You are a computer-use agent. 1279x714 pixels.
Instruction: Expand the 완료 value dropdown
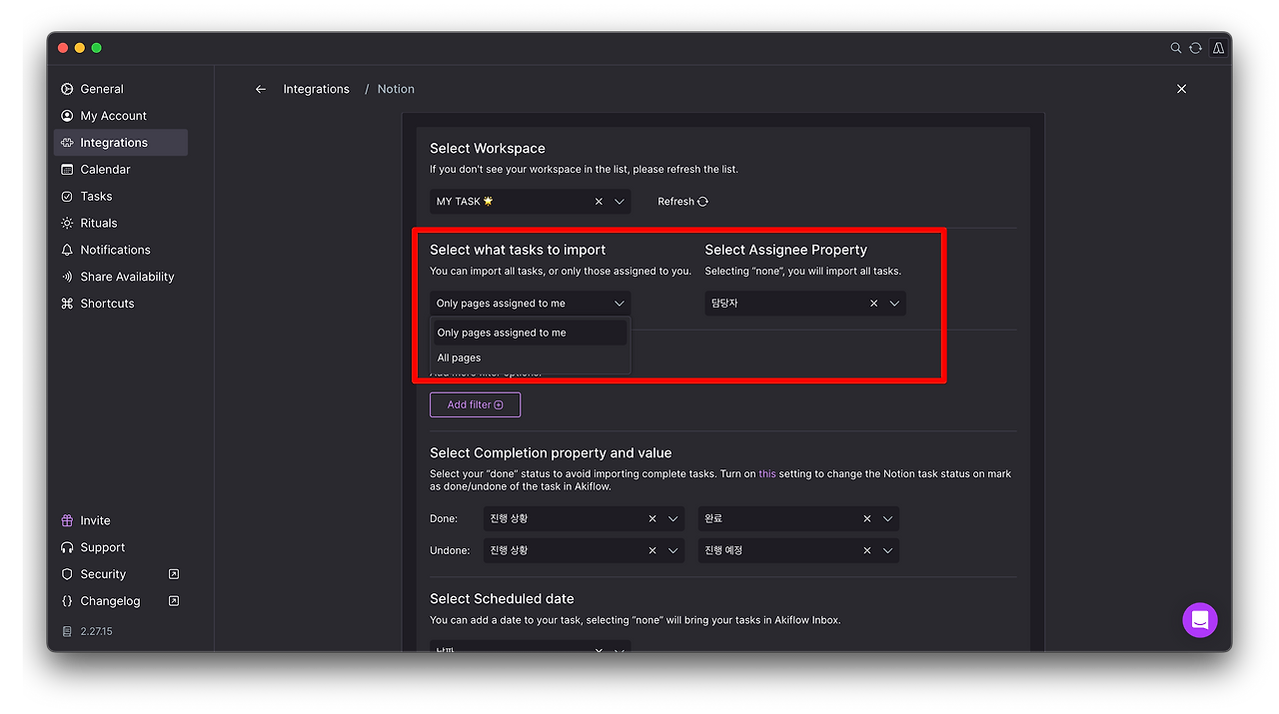pyautogui.click(x=887, y=519)
